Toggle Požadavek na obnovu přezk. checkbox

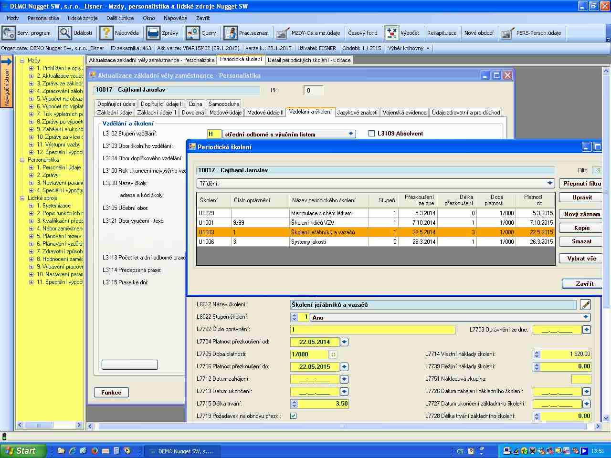point(294,416)
